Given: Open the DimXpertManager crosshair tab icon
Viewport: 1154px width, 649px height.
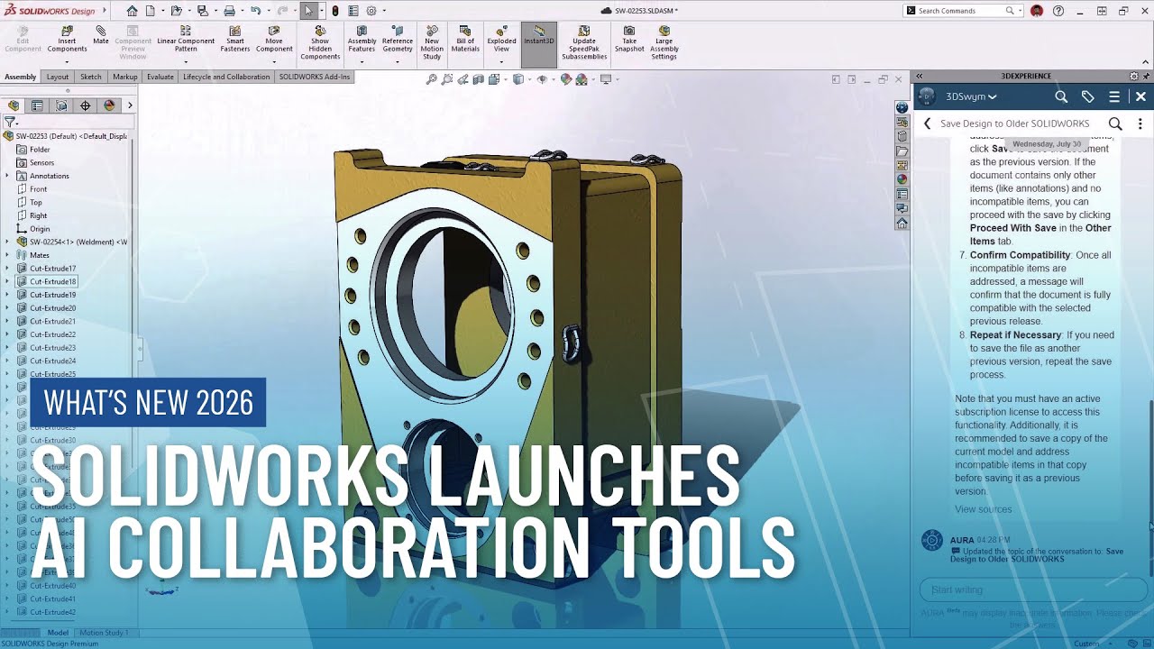Looking at the screenshot, I should coord(86,105).
